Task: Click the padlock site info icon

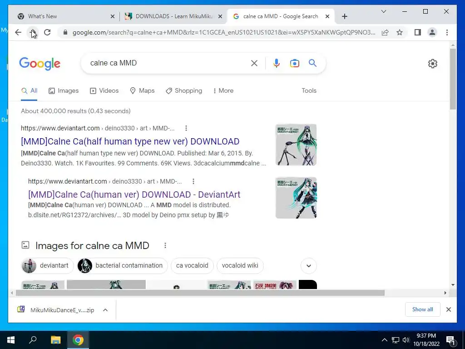Action: point(65,32)
